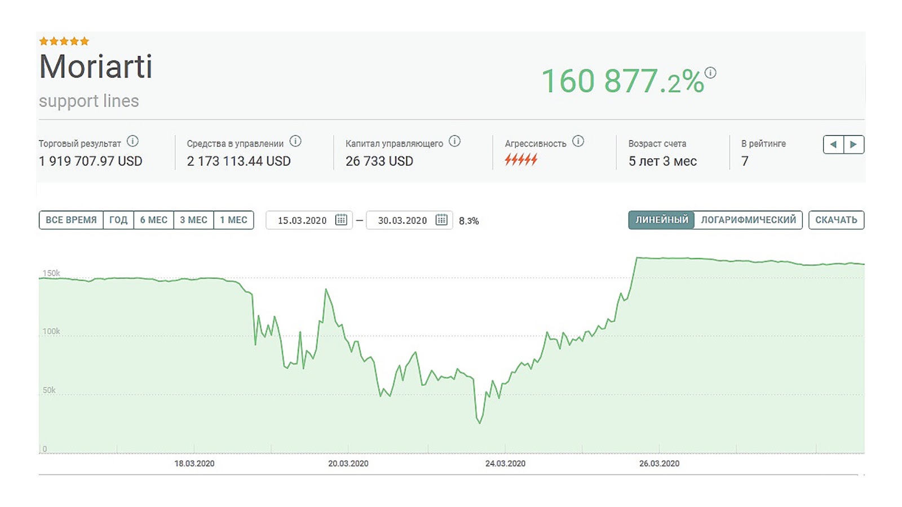Switch chart to ЛОГАРИФМИЧЕСКИЙ scale
The height and width of the screenshot is (507, 902).
coord(748,220)
